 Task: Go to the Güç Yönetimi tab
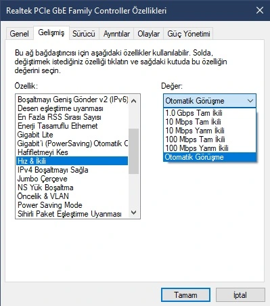[x=189, y=34]
